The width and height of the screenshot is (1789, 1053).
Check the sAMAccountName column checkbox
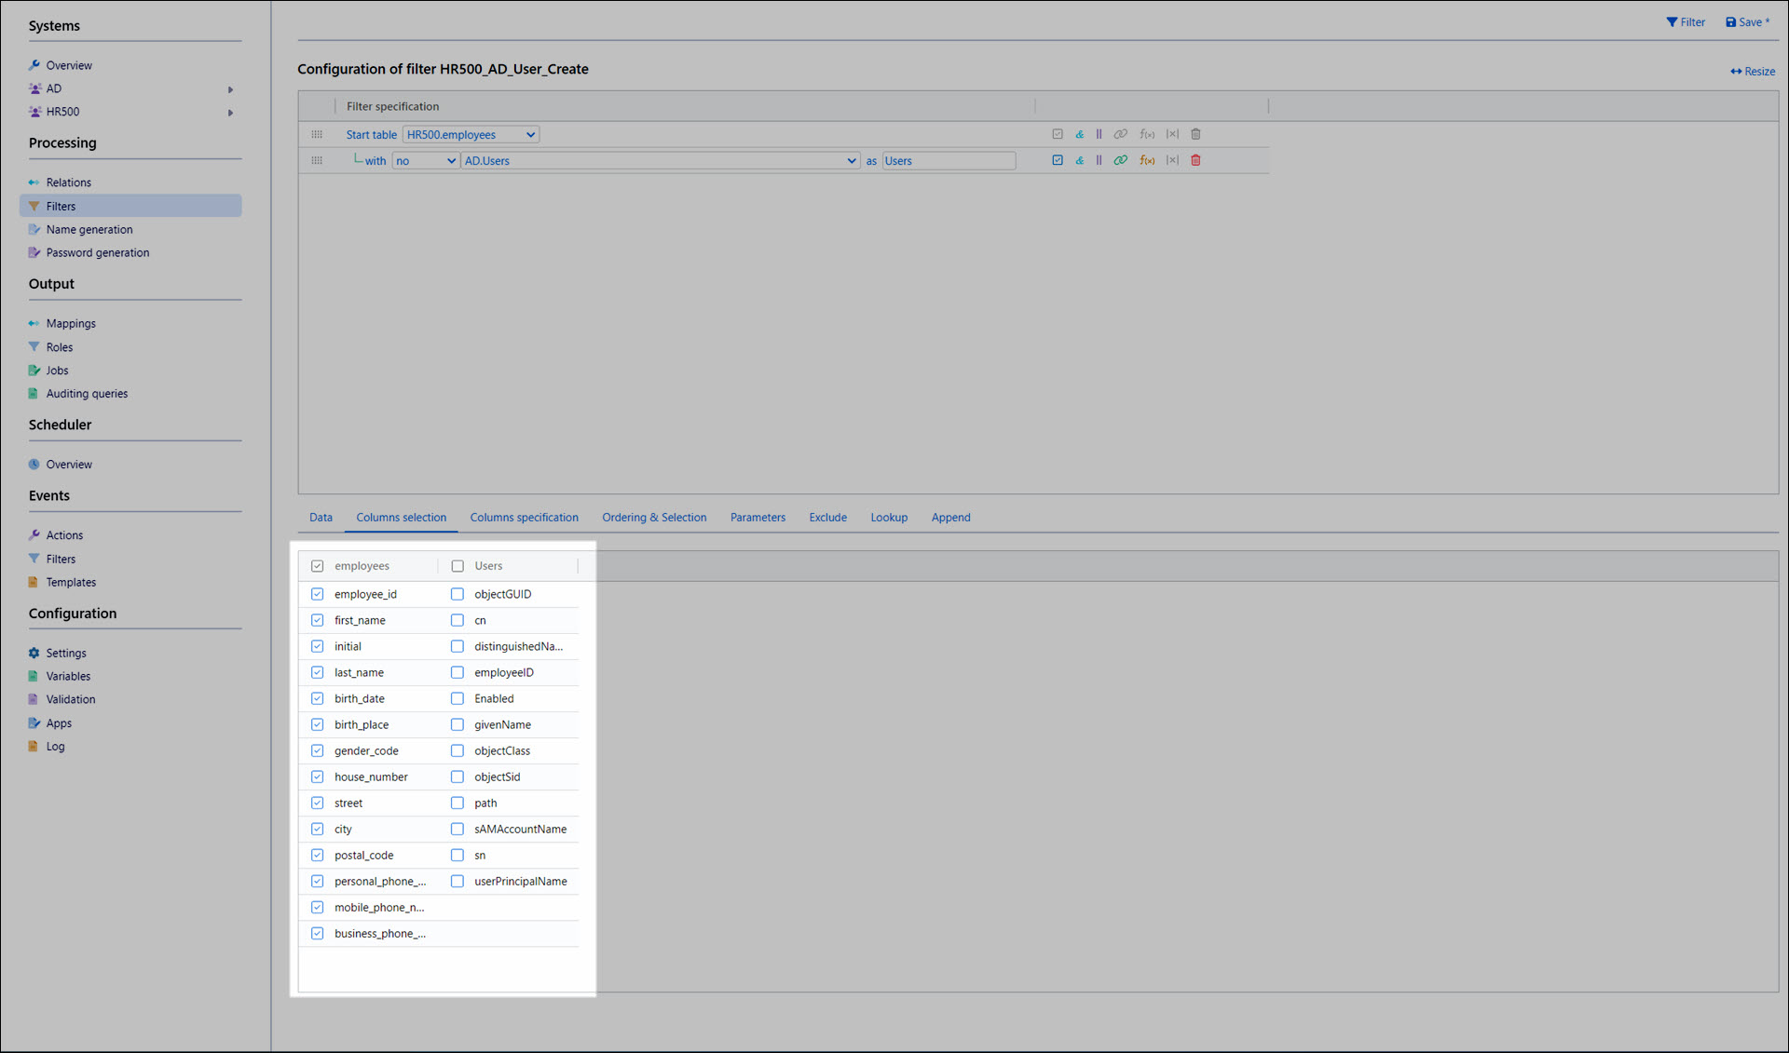[x=457, y=829]
